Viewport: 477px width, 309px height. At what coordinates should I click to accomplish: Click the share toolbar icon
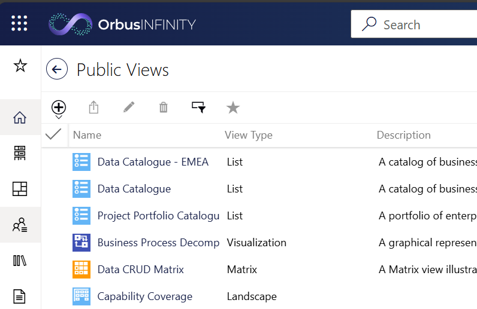[93, 108]
